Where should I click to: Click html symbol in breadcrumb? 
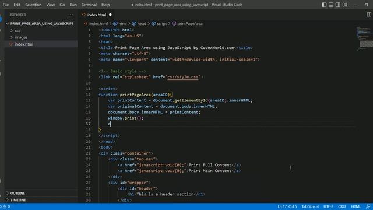pos(120,24)
